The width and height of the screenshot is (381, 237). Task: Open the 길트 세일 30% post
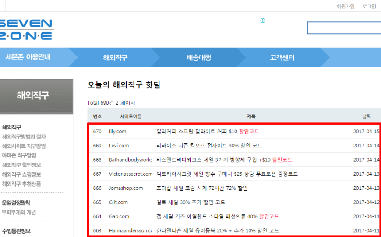click(191, 202)
